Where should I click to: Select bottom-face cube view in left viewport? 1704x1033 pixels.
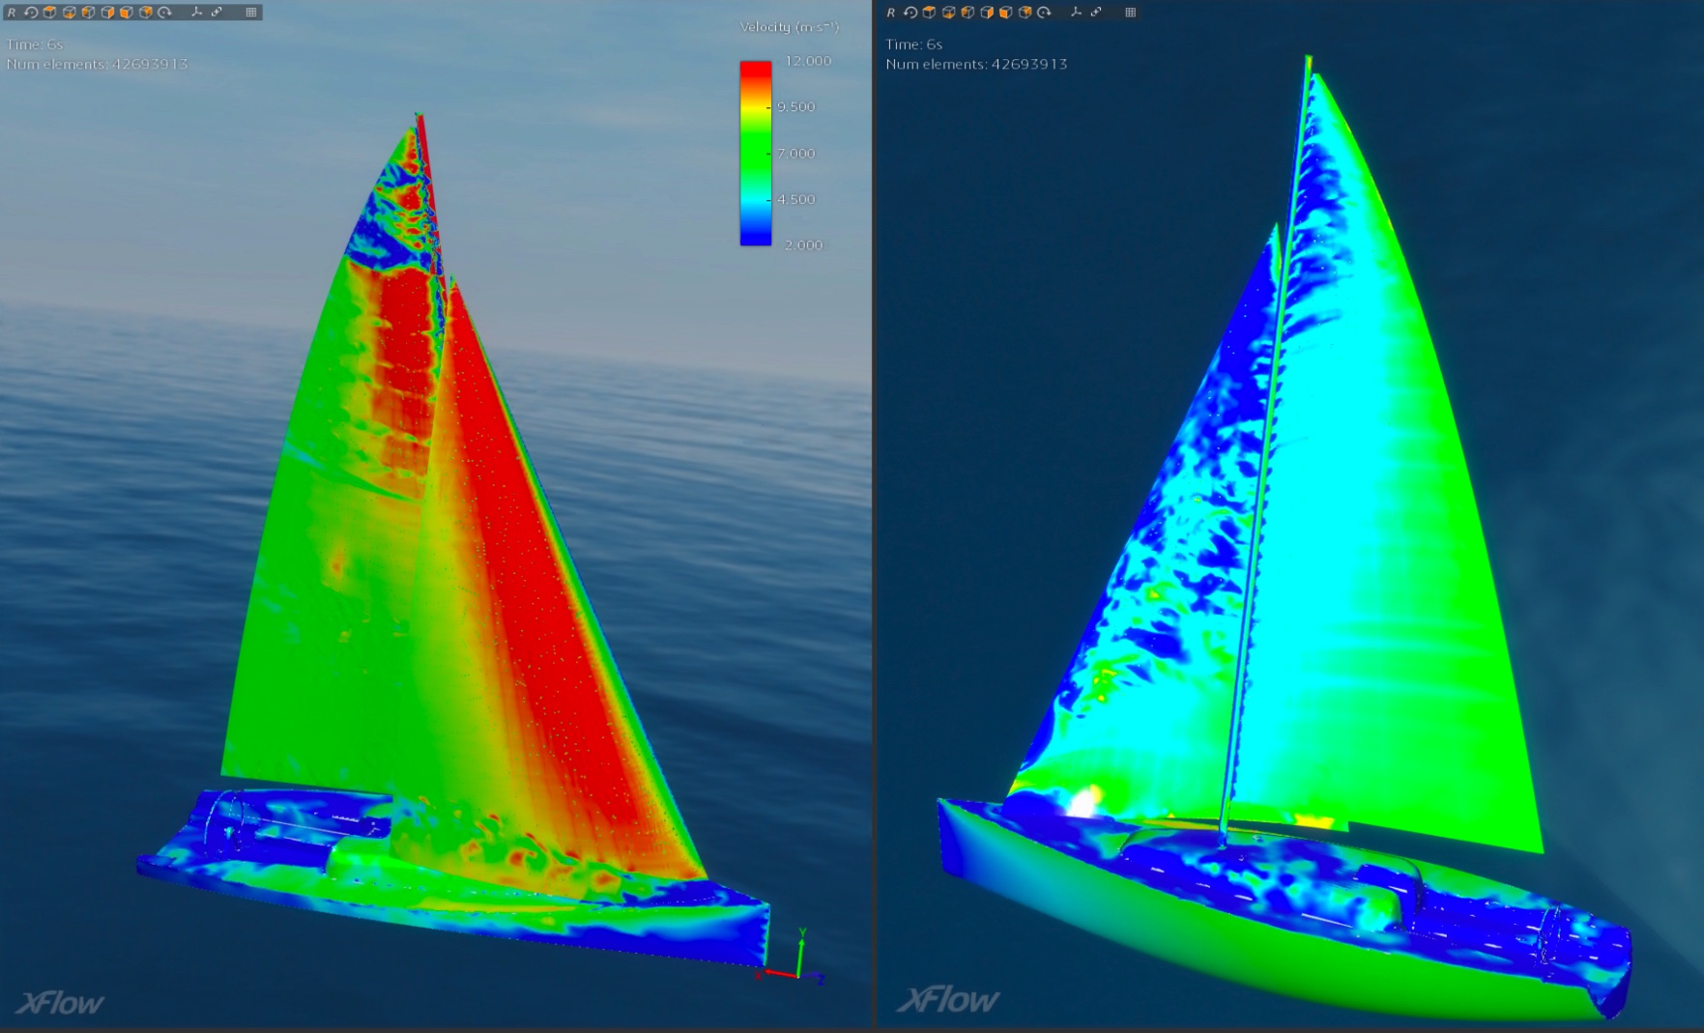(x=69, y=13)
